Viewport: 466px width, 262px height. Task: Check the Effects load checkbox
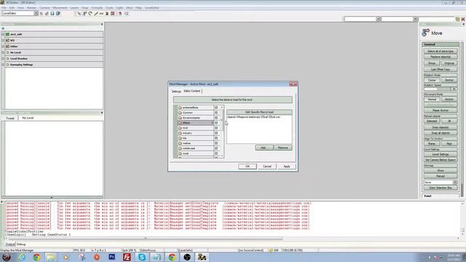(216, 123)
